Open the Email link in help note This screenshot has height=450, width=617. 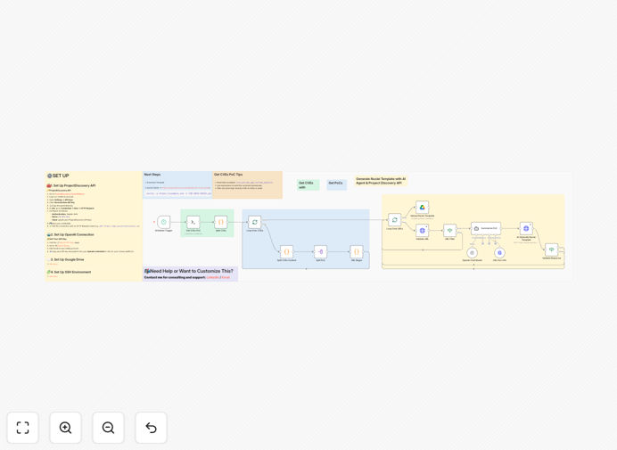[x=226, y=278]
